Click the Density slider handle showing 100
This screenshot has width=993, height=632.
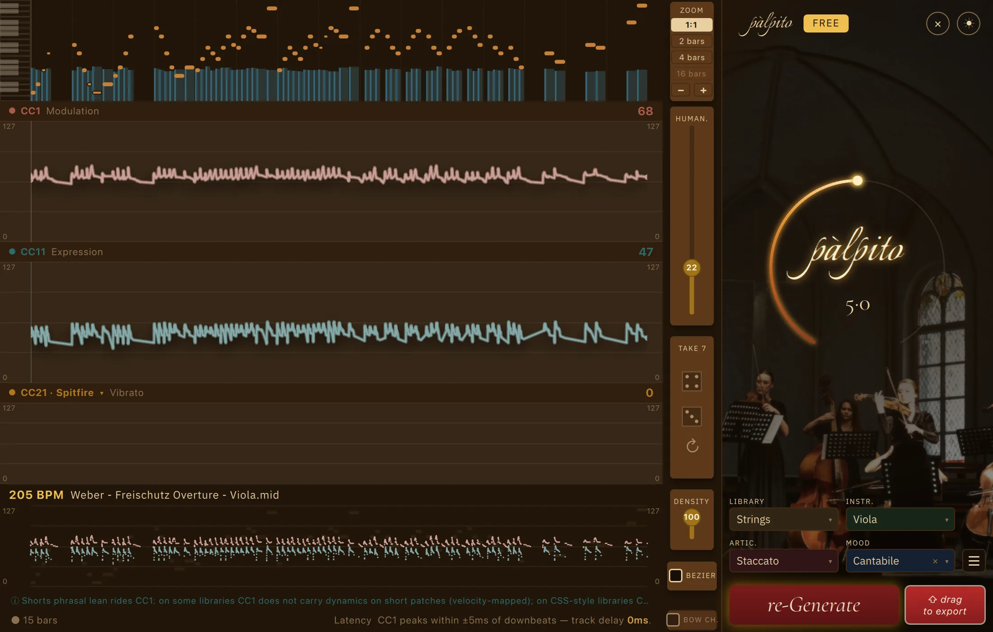691,517
